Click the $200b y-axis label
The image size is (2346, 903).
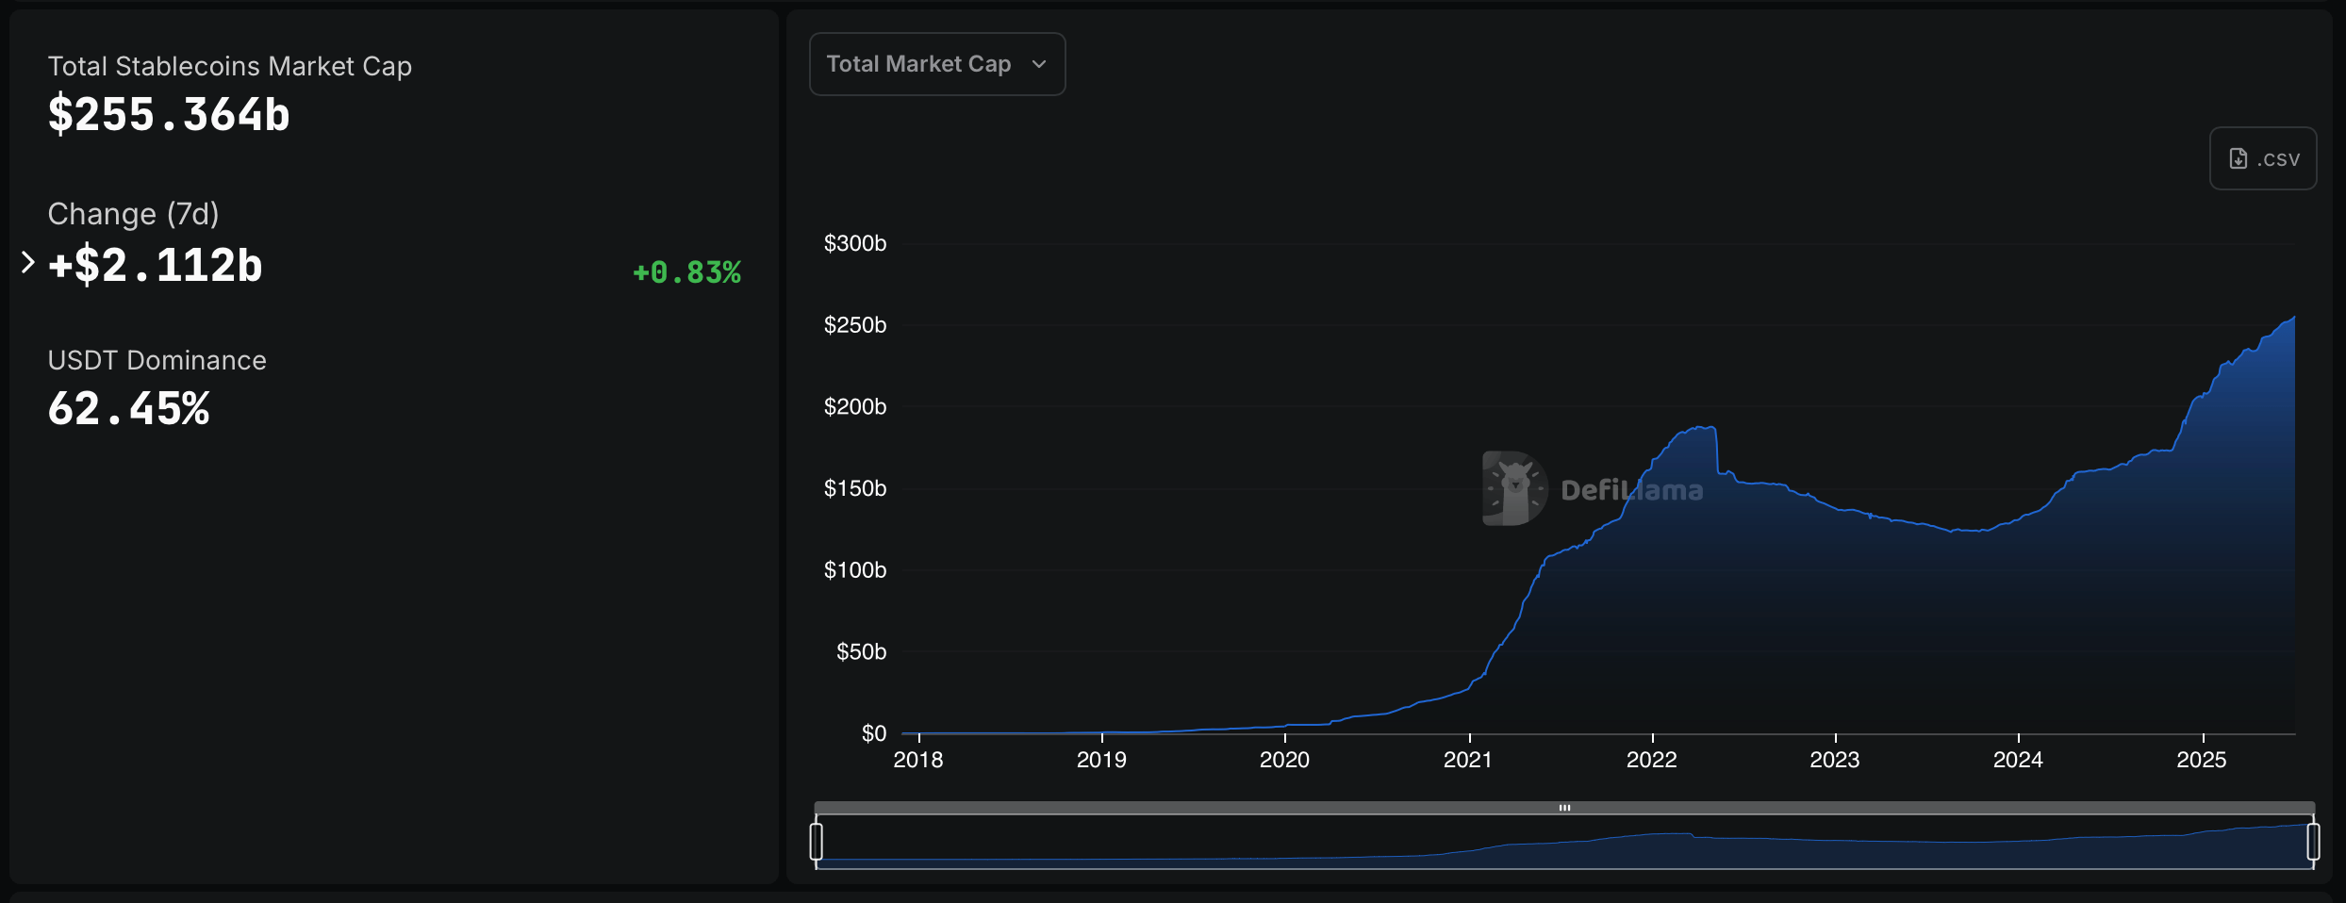(x=855, y=407)
